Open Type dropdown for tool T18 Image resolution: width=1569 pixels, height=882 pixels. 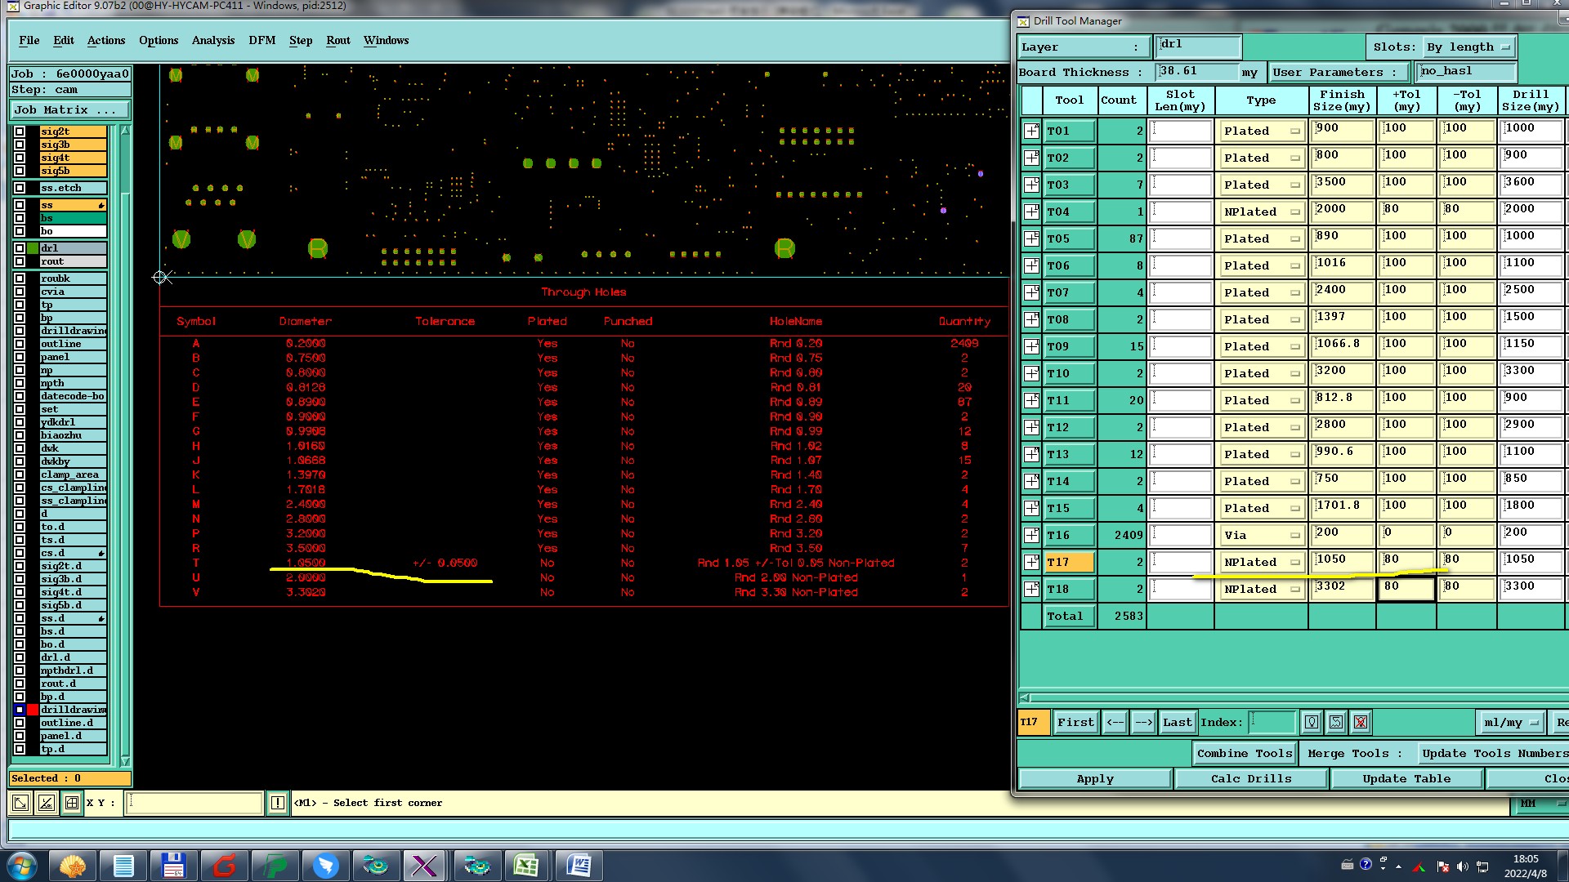[1261, 589]
